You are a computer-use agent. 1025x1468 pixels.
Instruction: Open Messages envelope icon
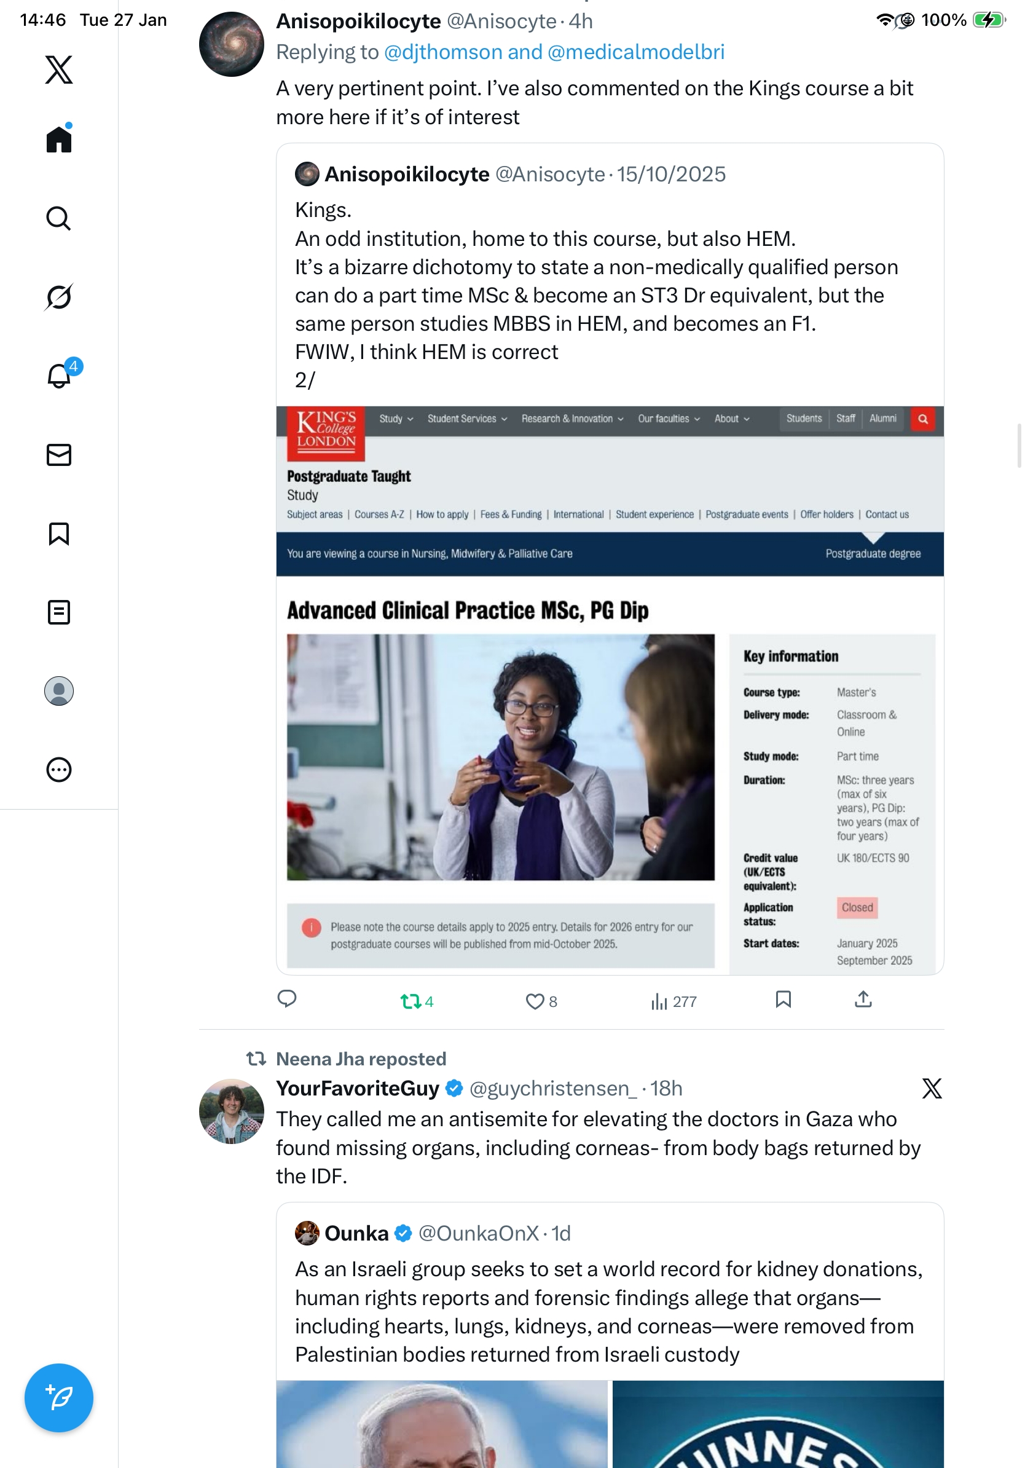tap(59, 454)
